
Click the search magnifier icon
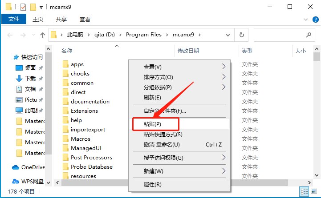click(309, 35)
